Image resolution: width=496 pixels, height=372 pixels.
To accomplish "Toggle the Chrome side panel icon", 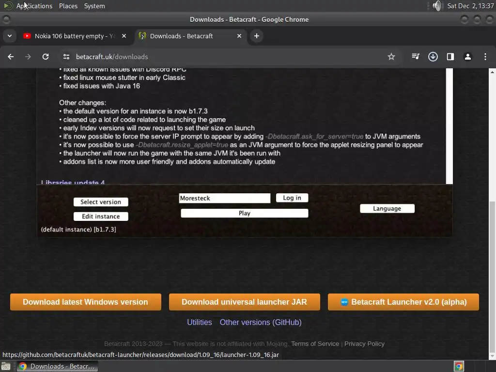I will click(450, 57).
